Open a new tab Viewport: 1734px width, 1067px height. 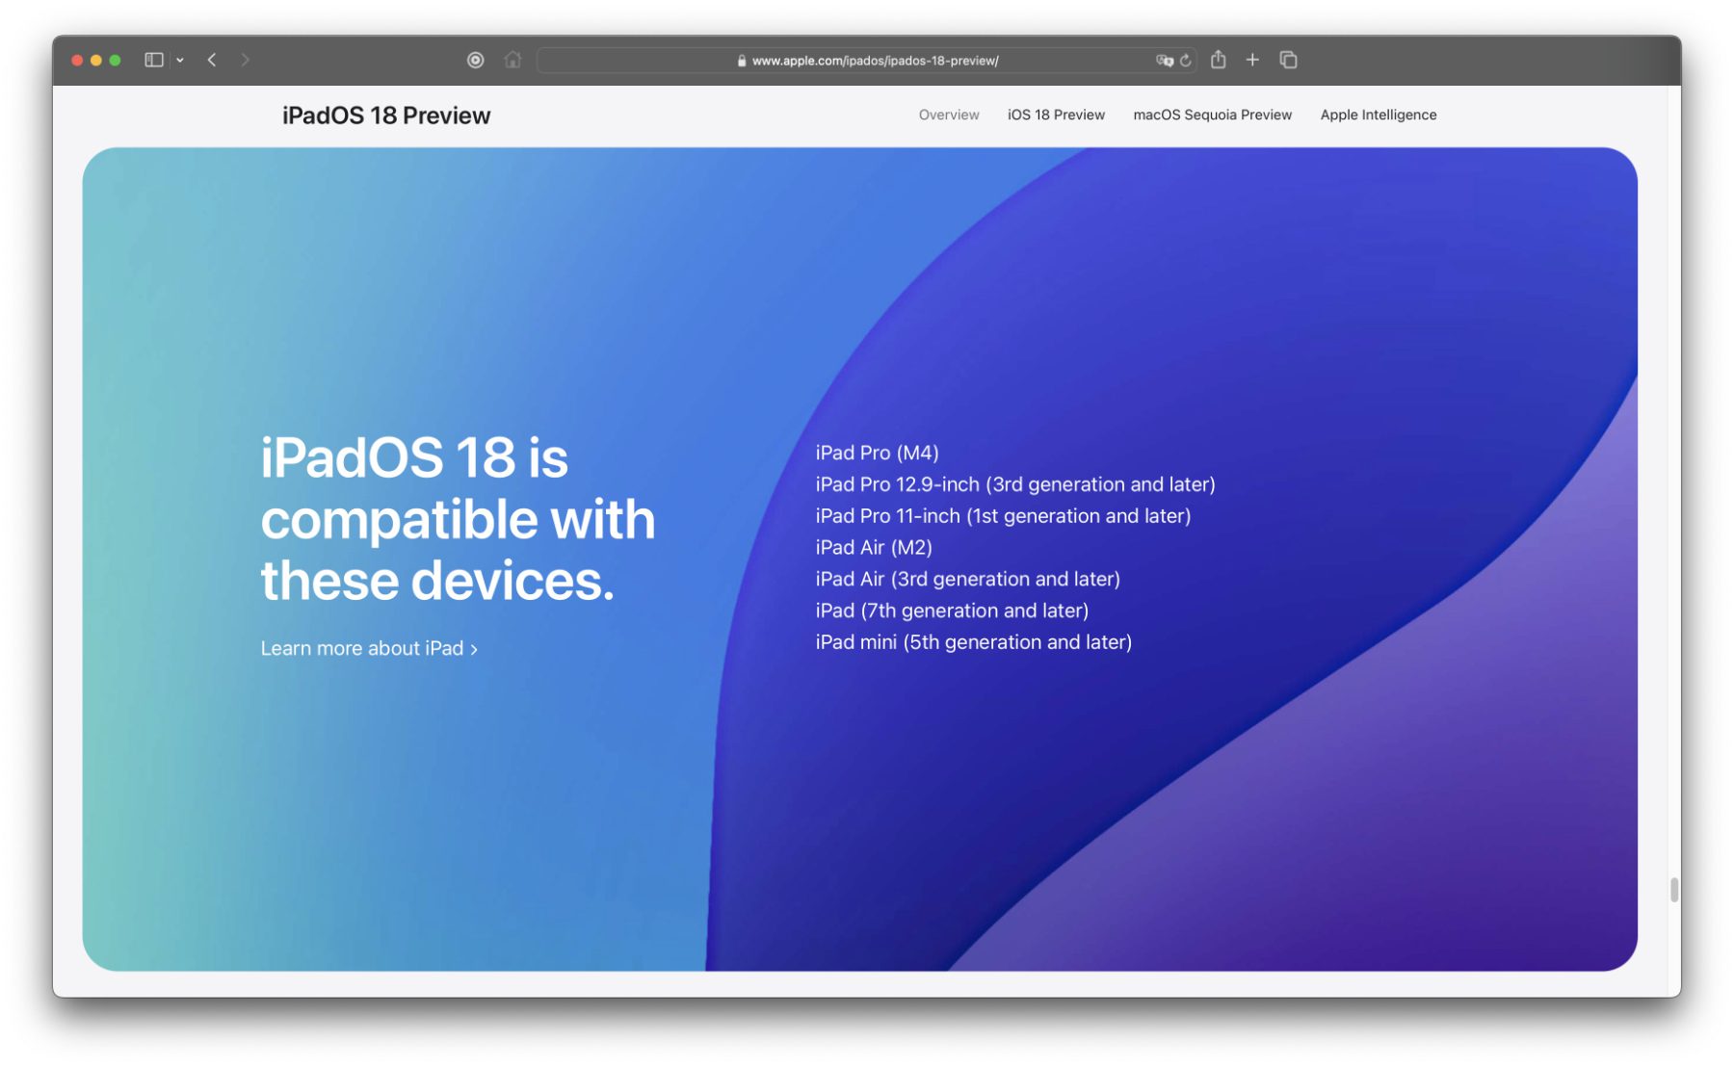tap(1252, 60)
